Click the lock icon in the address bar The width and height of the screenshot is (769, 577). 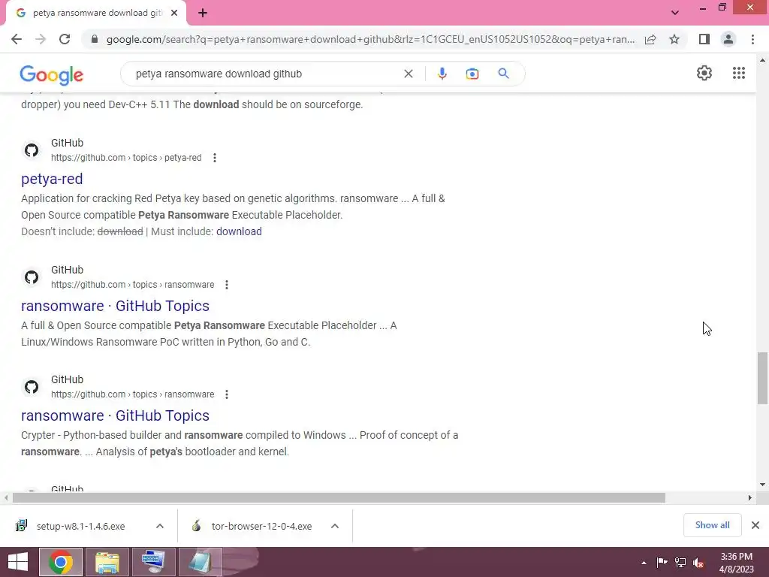(95, 39)
